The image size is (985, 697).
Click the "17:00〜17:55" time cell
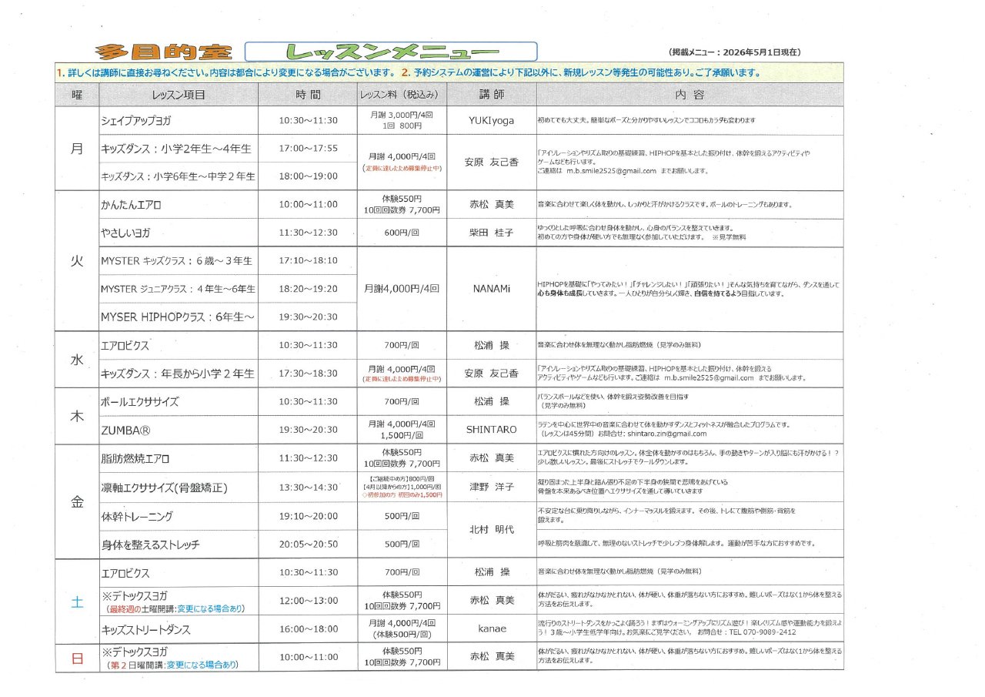coord(308,149)
